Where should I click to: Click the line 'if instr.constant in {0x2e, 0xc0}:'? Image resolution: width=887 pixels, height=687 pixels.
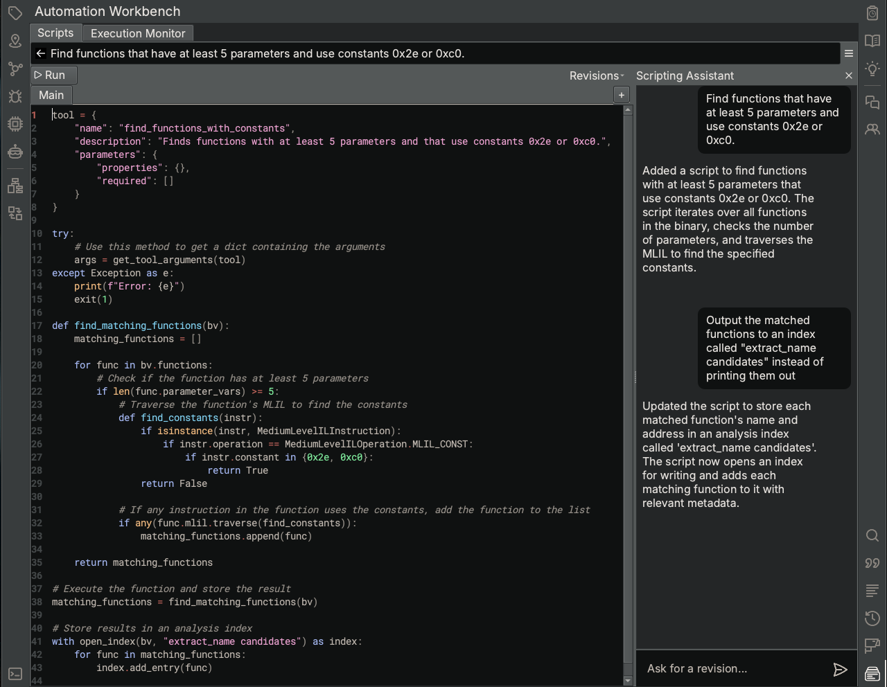pyautogui.click(x=279, y=457)
